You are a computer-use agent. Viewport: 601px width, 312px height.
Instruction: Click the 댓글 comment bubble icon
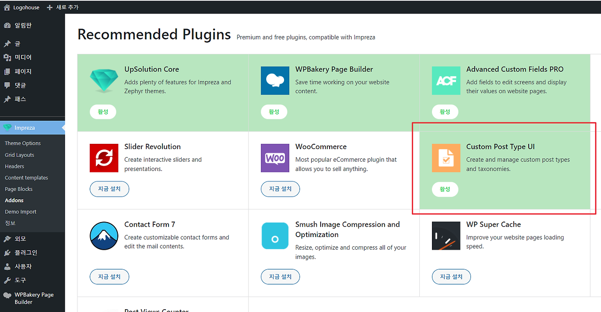pyautogui.click(x=7, y=85)
